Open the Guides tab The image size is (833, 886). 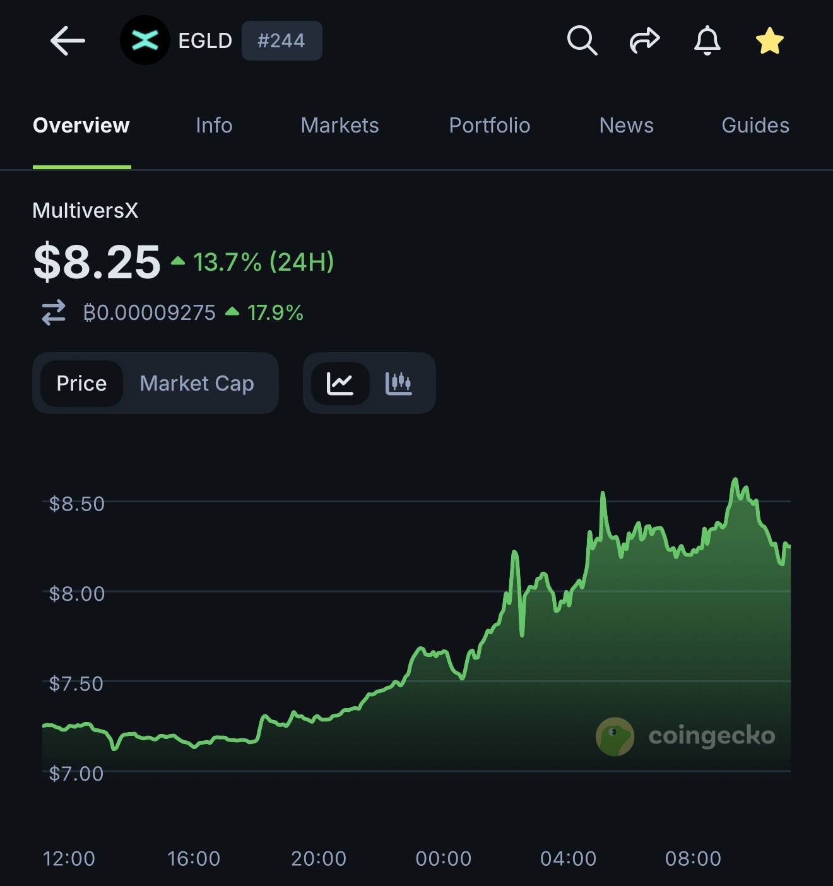tap(755, 126)
